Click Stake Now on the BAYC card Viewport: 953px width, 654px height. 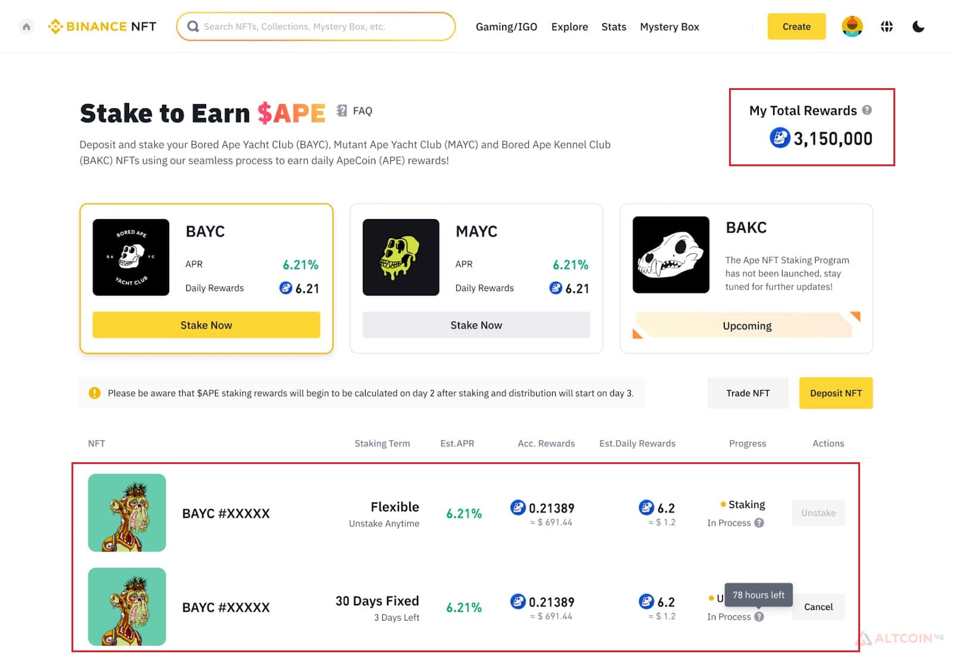[x=206, y=325]
